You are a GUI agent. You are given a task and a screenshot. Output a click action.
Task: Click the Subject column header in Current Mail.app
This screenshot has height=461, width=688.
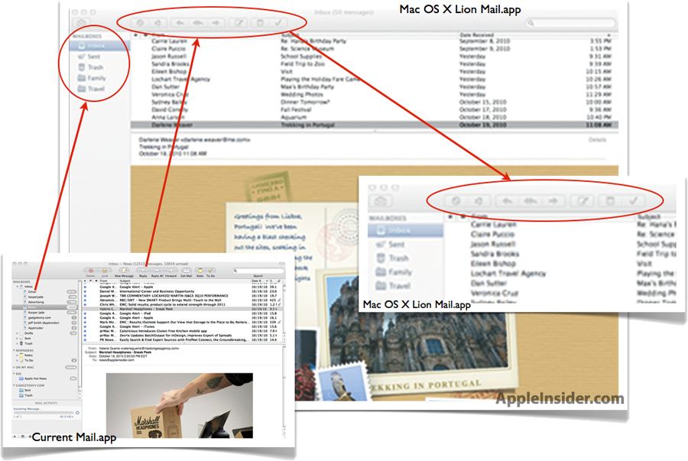pyautogui.click(x=185, y=281)
